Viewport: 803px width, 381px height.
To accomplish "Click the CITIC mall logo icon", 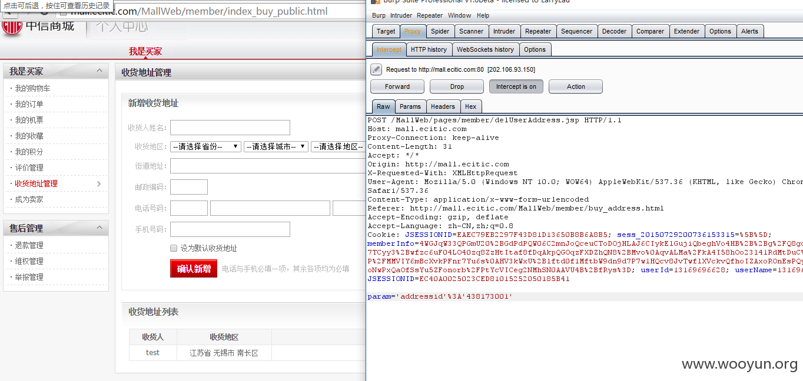I will pos(11,27).
